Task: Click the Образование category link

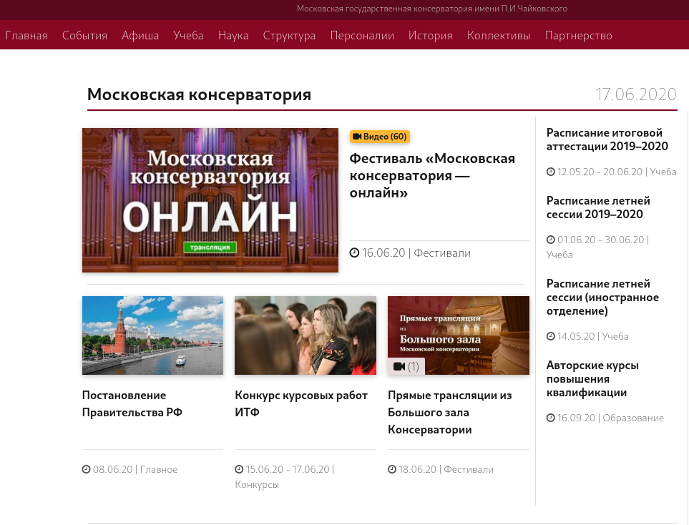Action: (x=632, y=418)
